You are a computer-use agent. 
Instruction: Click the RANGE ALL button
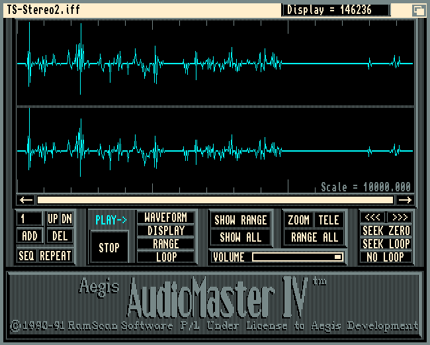coord(314,238)
